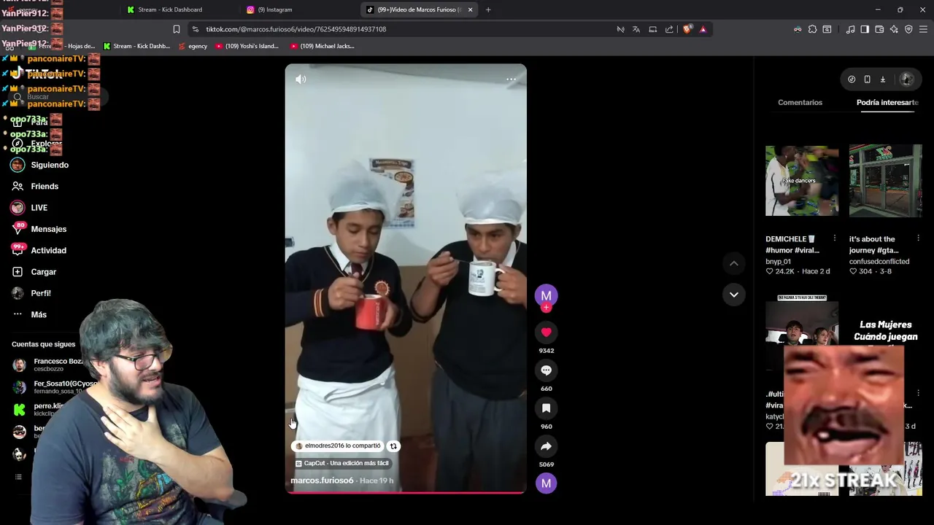Screen dimensions: 934x525
Task: Open the DEMICHELE #humor recommended video thumbnail
Action: click(x=802, y=181)
